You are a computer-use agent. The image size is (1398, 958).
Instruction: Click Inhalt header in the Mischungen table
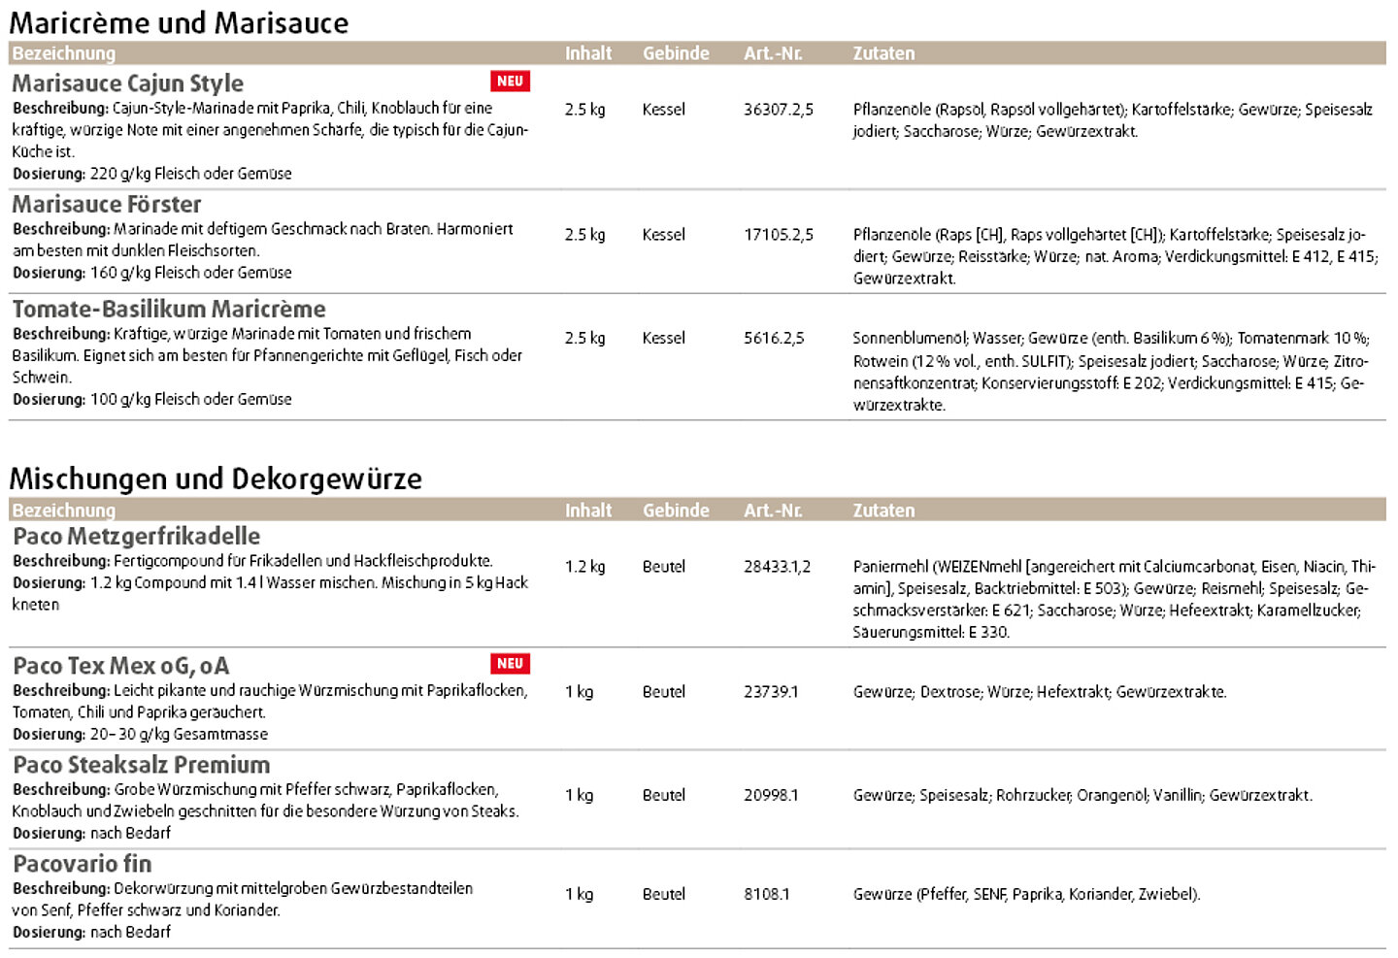point(588,511)
